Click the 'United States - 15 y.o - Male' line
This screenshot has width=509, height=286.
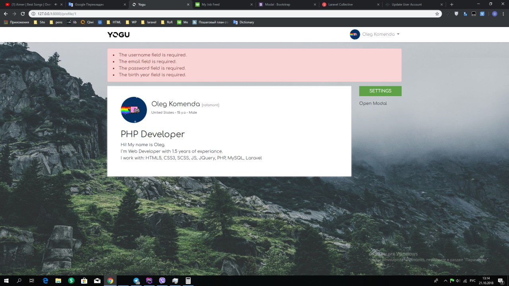coord(174,112)
